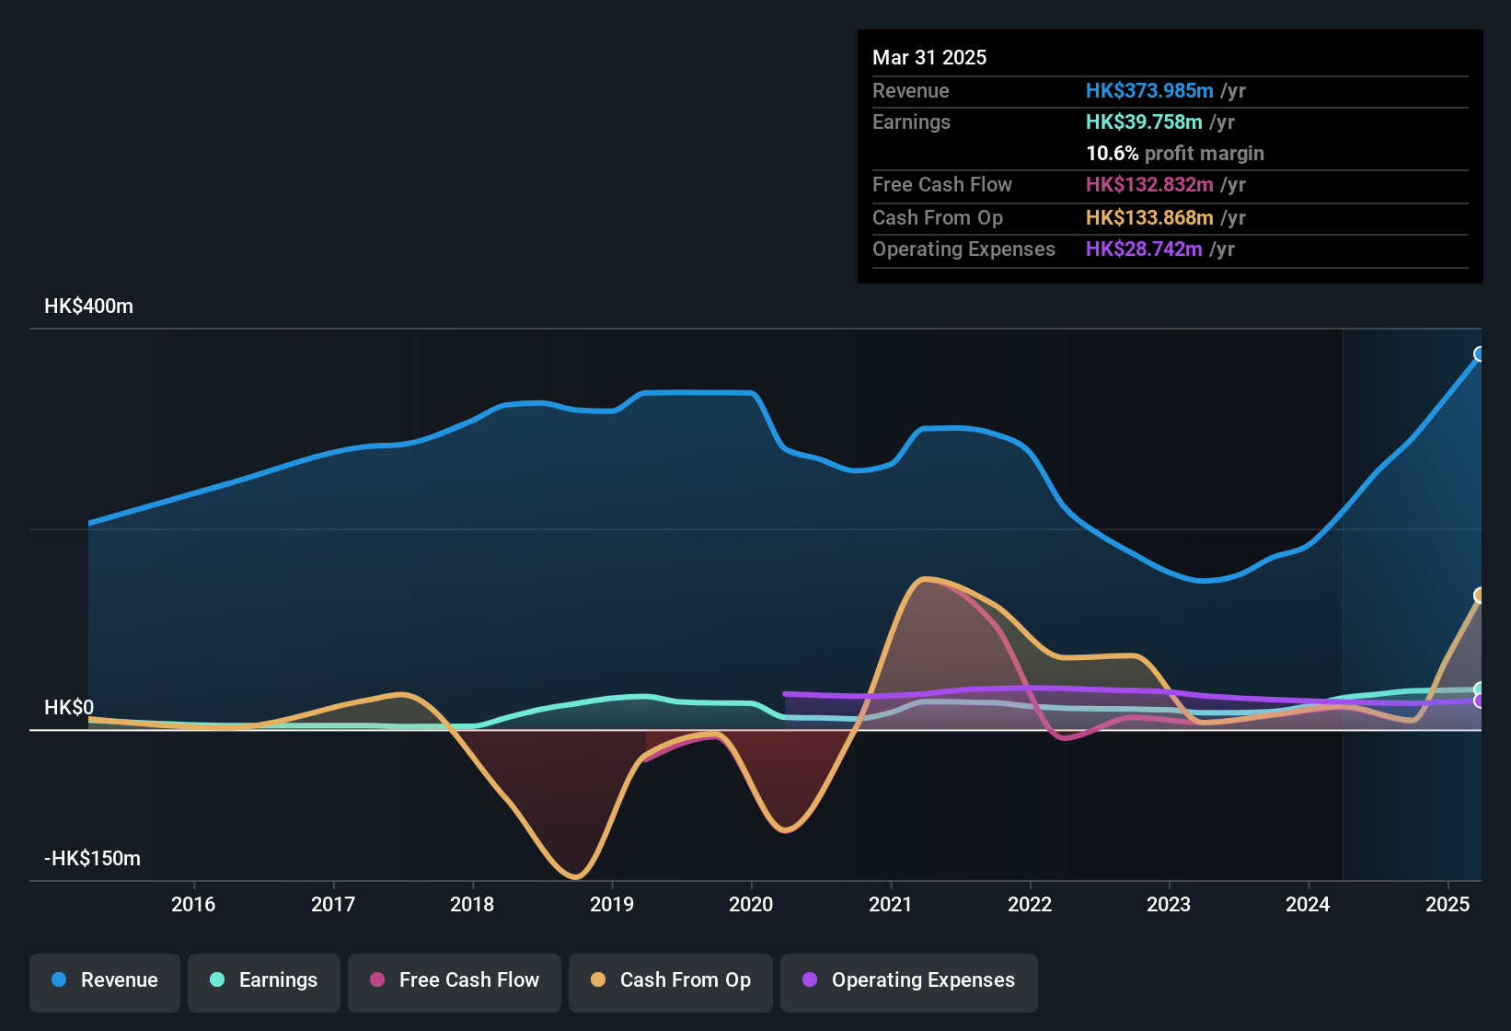Click the HK$373.985m revenue value
This screenshot has width=1511, height=1031.
[x=1148, y=90]
